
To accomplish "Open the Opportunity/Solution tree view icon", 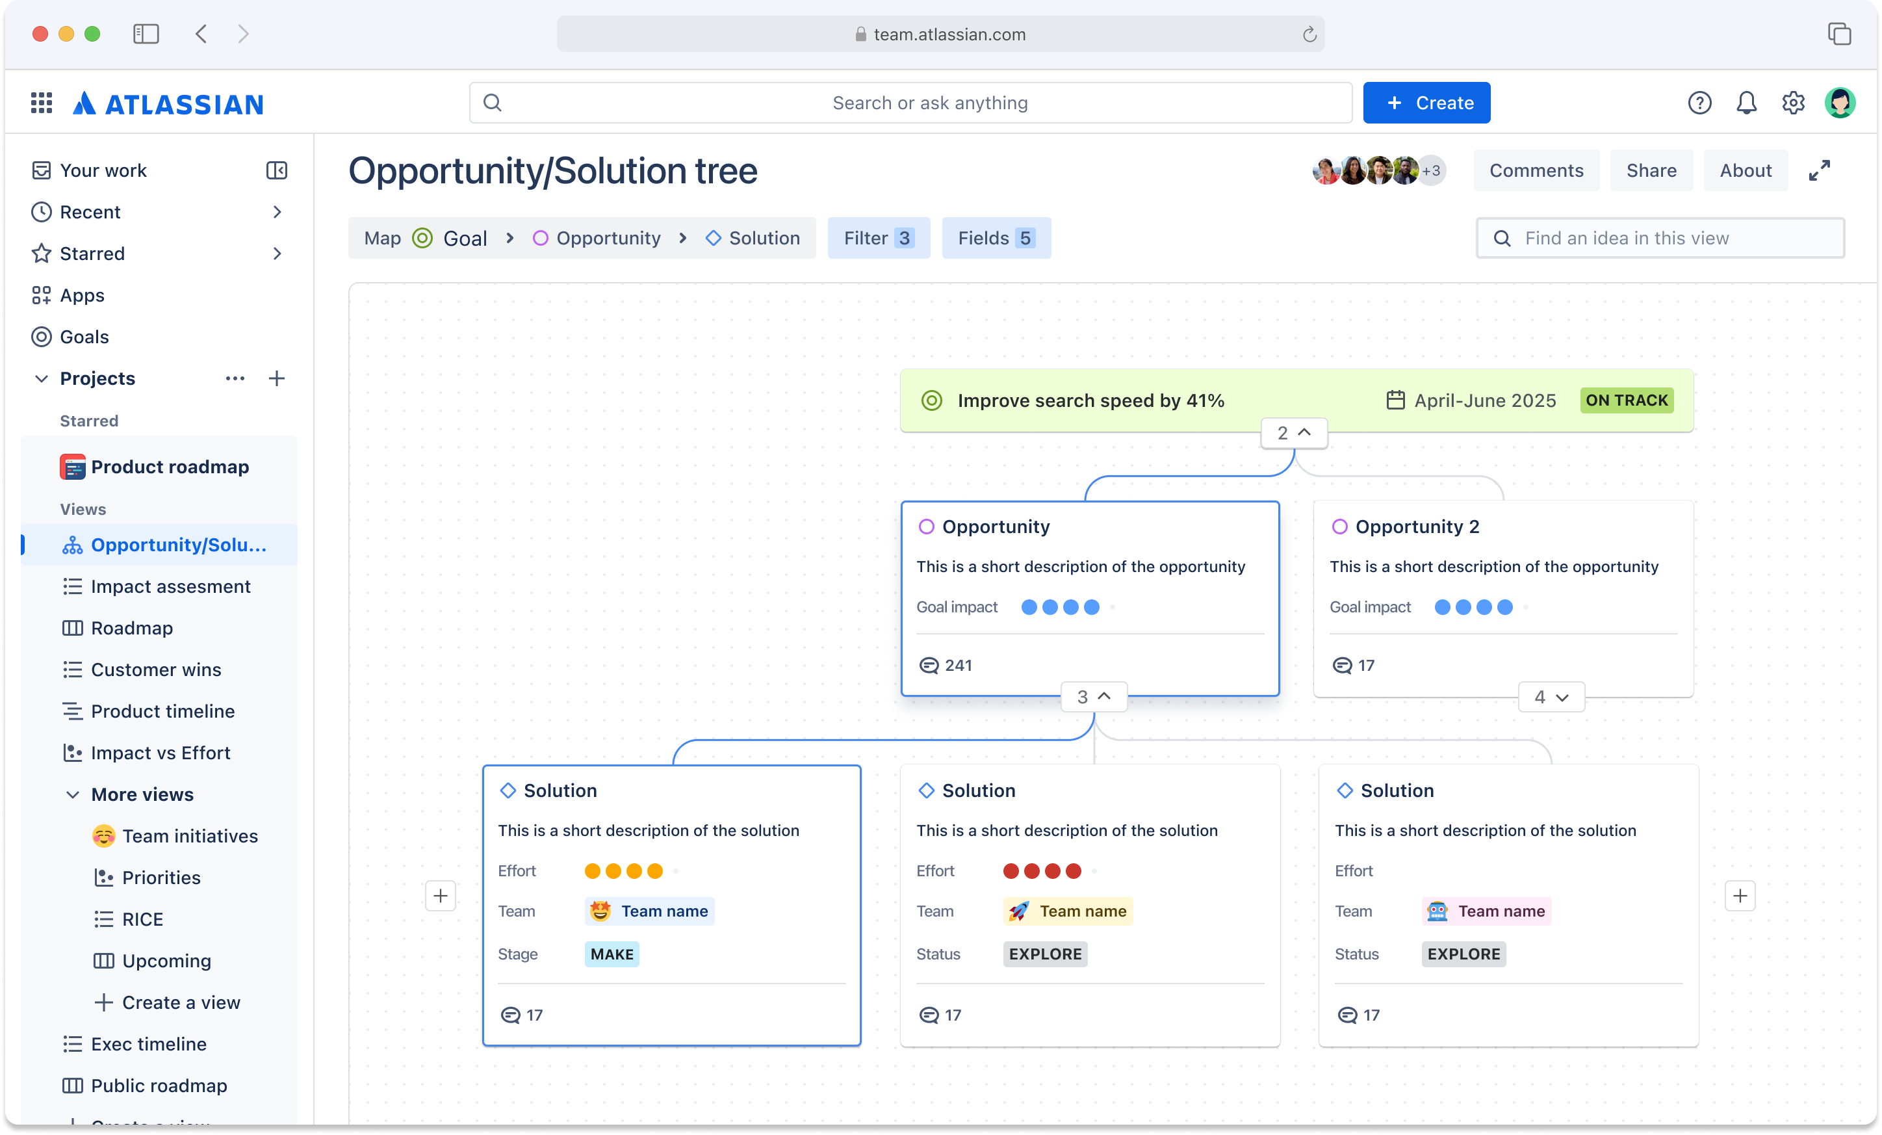I will tap(73, 545).
